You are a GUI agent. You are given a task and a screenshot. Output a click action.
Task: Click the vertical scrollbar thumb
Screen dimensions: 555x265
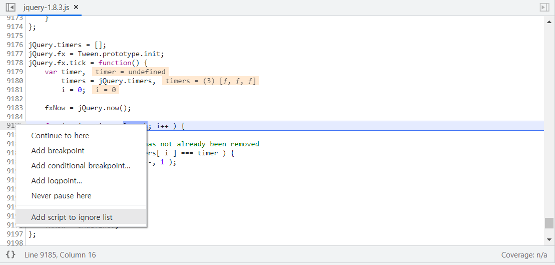(x=549, y=223)
